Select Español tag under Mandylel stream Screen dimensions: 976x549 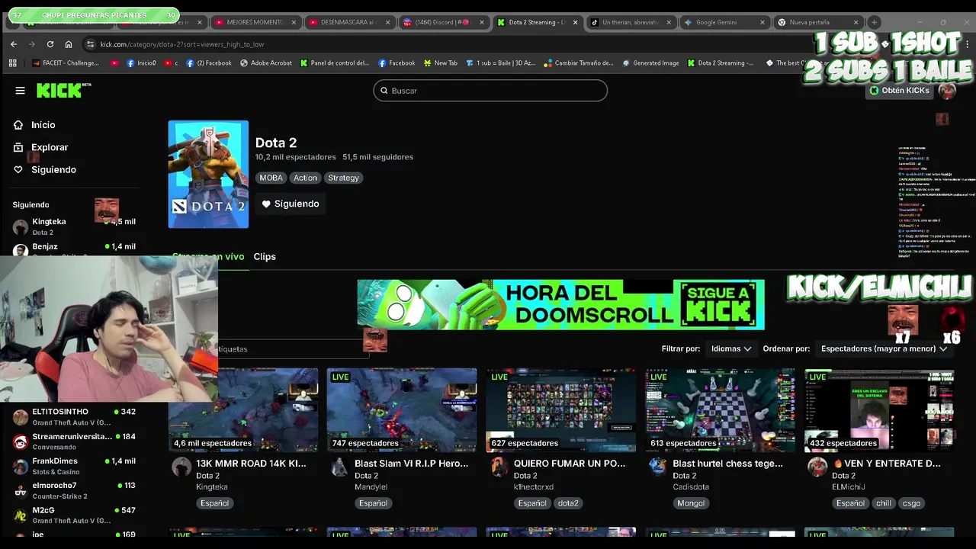(x=373, y=503)
